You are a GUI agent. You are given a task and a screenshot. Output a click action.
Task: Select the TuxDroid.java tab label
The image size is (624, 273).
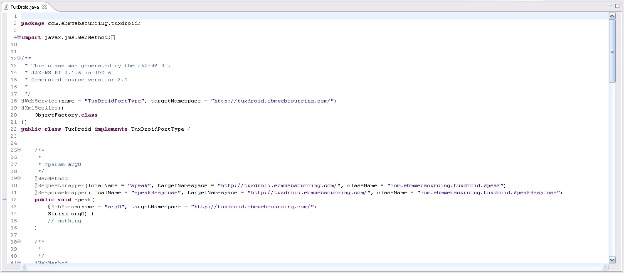pos(25,7)
